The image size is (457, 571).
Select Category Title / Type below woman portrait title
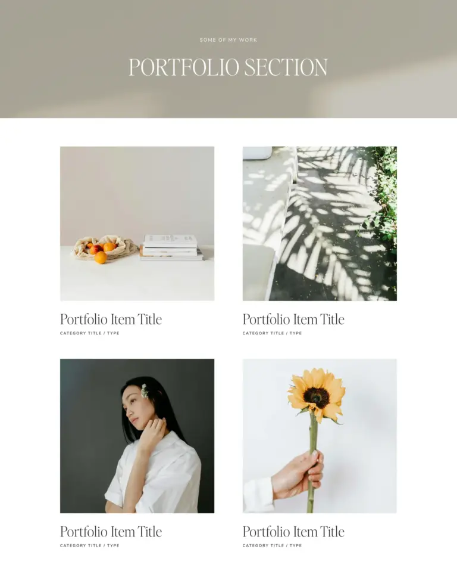(x=90, y=545)
